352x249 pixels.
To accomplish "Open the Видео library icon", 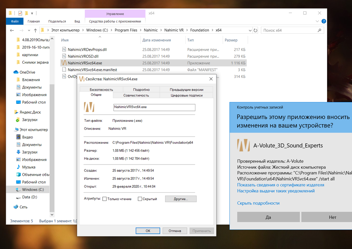I will point(19,137).
